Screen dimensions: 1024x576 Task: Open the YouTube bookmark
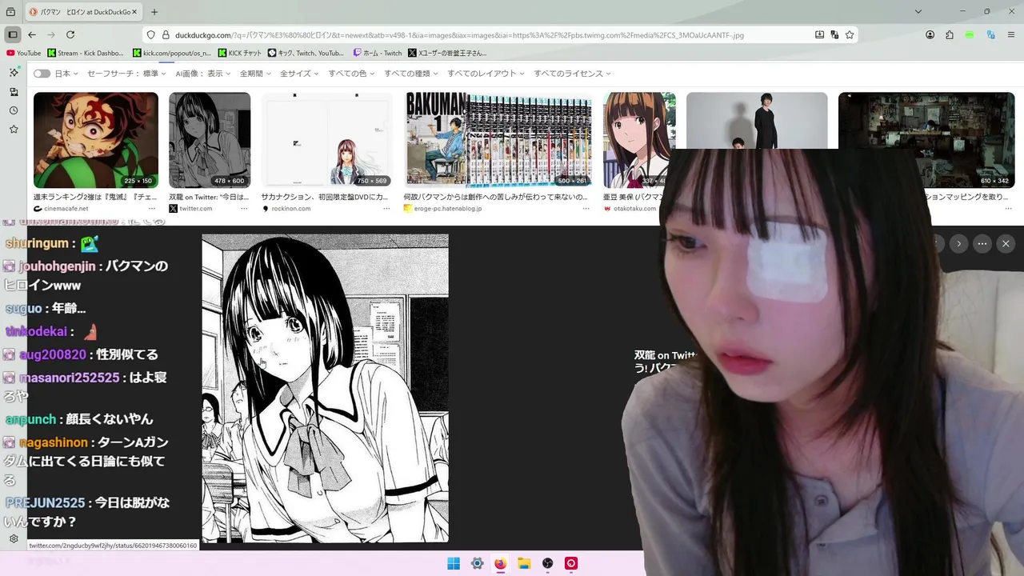pos(23,53)
